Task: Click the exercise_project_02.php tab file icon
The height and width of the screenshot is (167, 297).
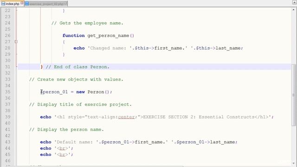Action: 27,4
